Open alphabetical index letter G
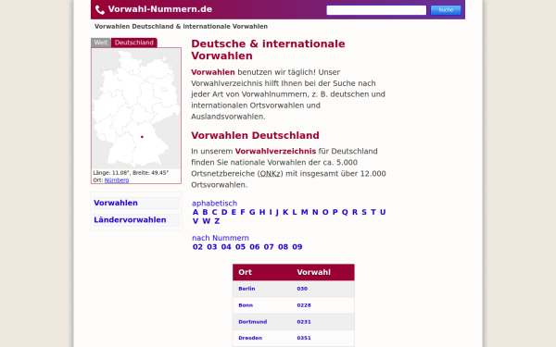556x347 pixels. (252, 212)
